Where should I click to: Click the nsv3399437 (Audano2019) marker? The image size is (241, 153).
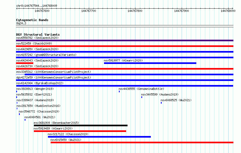17,103
